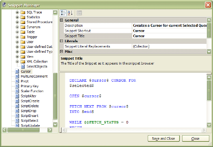
Task: Open the Property Pages toolbar icon
Action: click(x=79, y=13)
